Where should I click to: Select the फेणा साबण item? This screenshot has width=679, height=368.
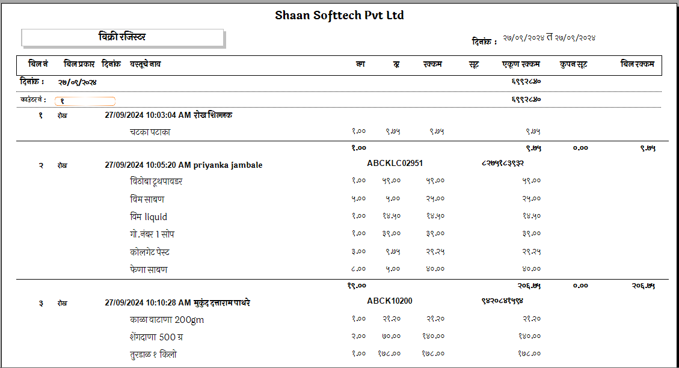click(x=148, y=269)
